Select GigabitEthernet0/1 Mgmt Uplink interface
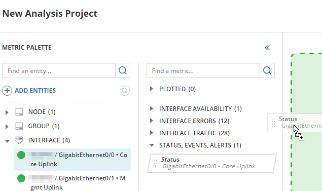The height and width of the screenshot is (191, 322). coord(73,182)
